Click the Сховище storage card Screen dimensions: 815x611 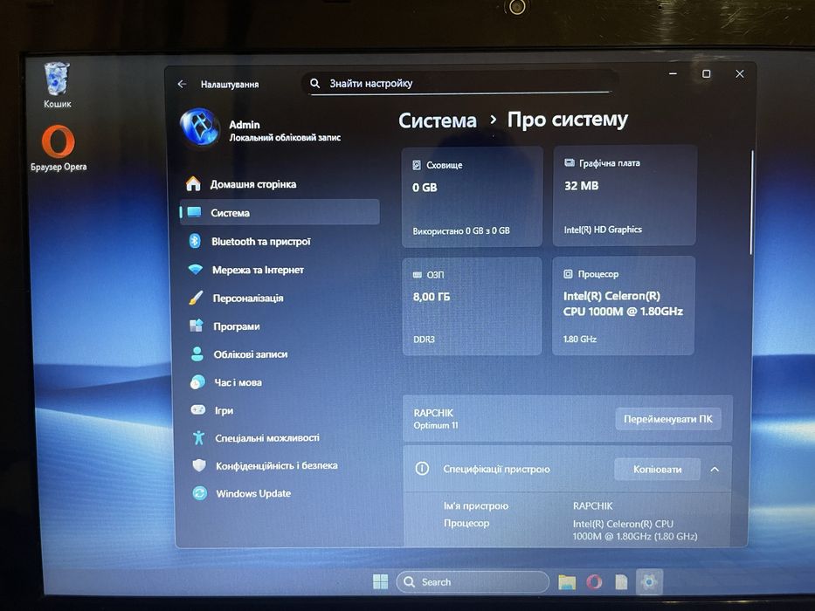point(472,197)
